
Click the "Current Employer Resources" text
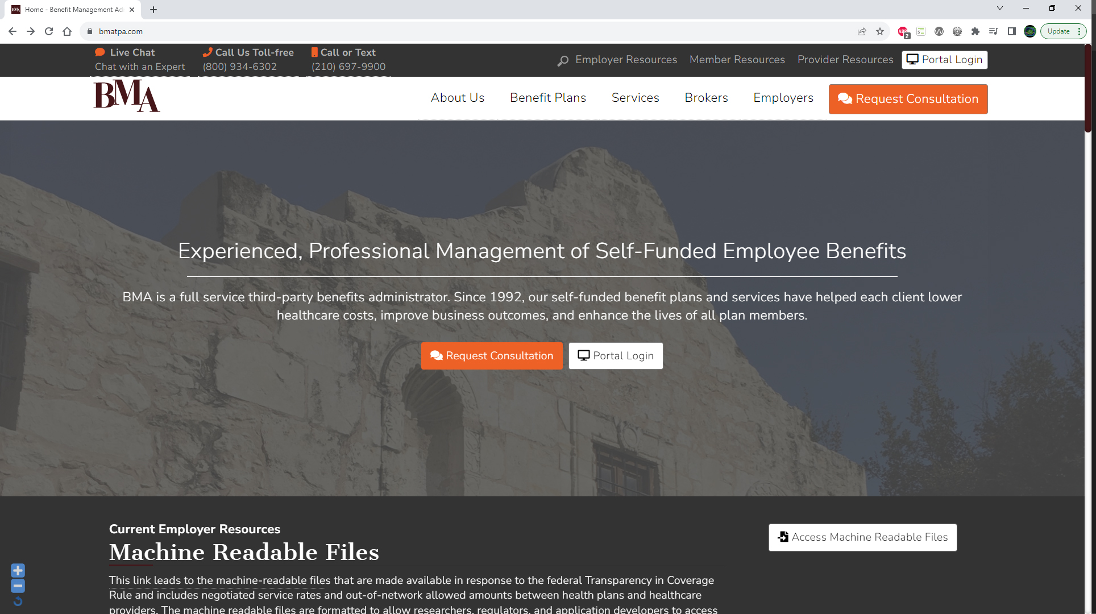pos(194,529)
